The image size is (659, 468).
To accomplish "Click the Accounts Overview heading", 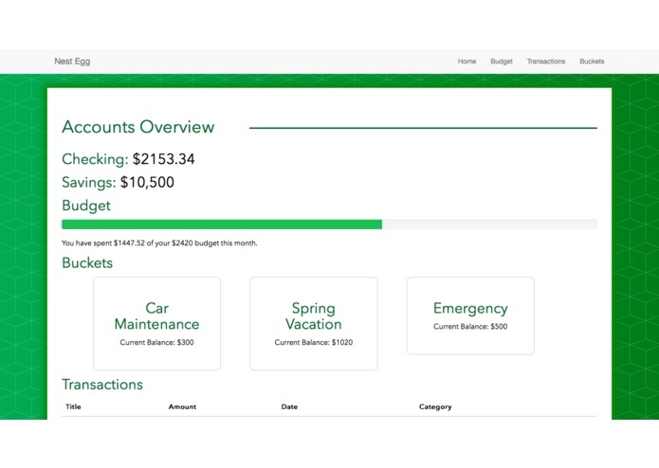I will coord(138,127).
